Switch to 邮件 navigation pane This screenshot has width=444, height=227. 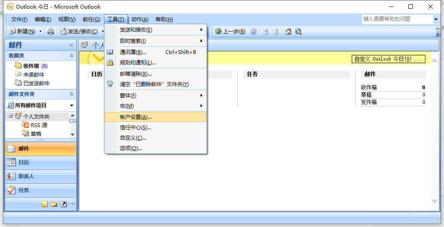click(41, 149)
